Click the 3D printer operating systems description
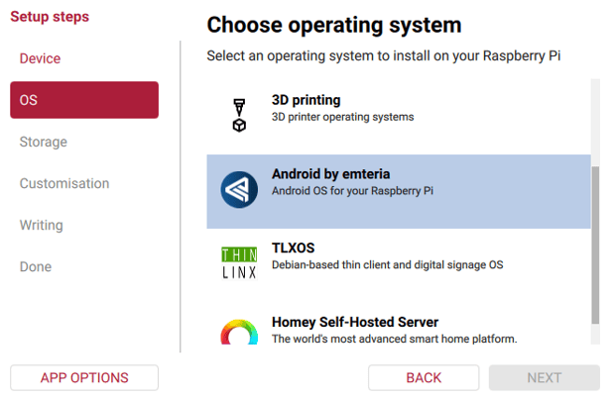Screen dimensions: 614x399 pyautogui.click(x=342, y=117)
